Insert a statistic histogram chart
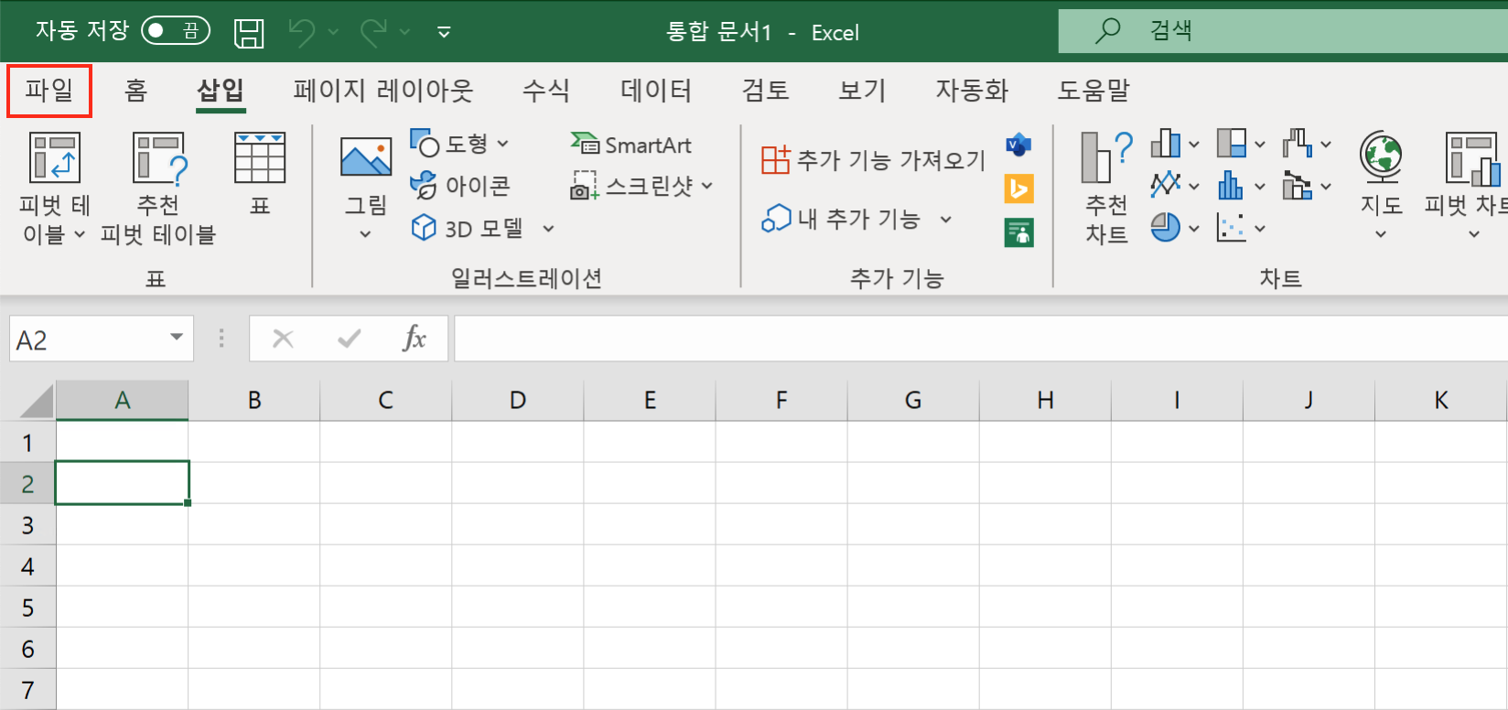The height and width of the screenshot is (710, 1508). point(1232,185)
